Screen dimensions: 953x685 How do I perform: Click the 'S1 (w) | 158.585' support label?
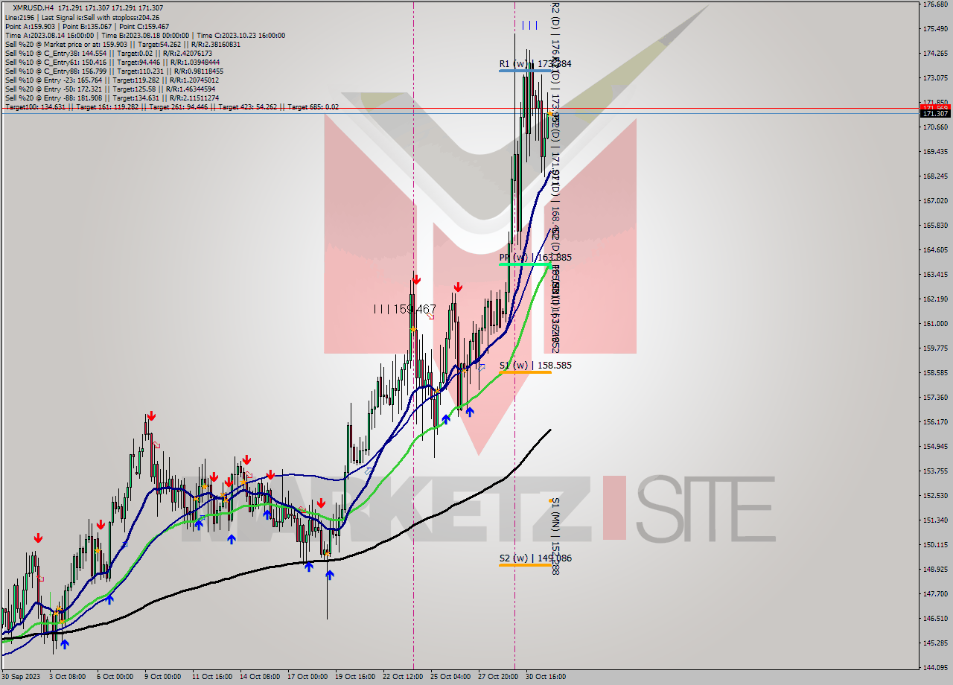pyautogui.click(x=535, y=366)
